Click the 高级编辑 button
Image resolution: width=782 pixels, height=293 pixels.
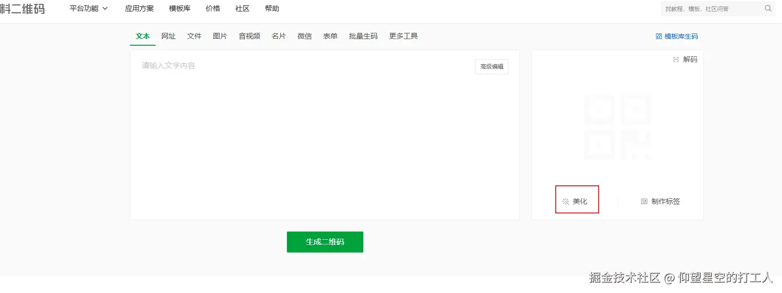click(x=492, y=67)
